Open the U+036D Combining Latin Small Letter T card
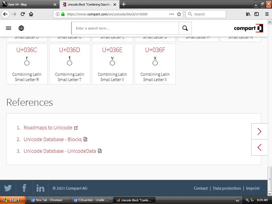The image size is (272, 204). (70, 64)
